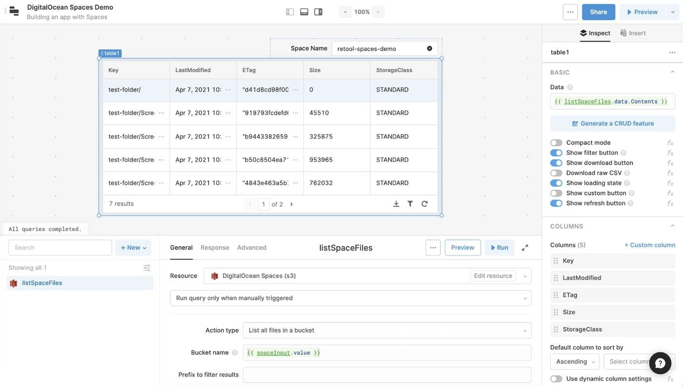This screenshot has height=386, width=683.
Task: Click the table download icon
Action: 396,204
